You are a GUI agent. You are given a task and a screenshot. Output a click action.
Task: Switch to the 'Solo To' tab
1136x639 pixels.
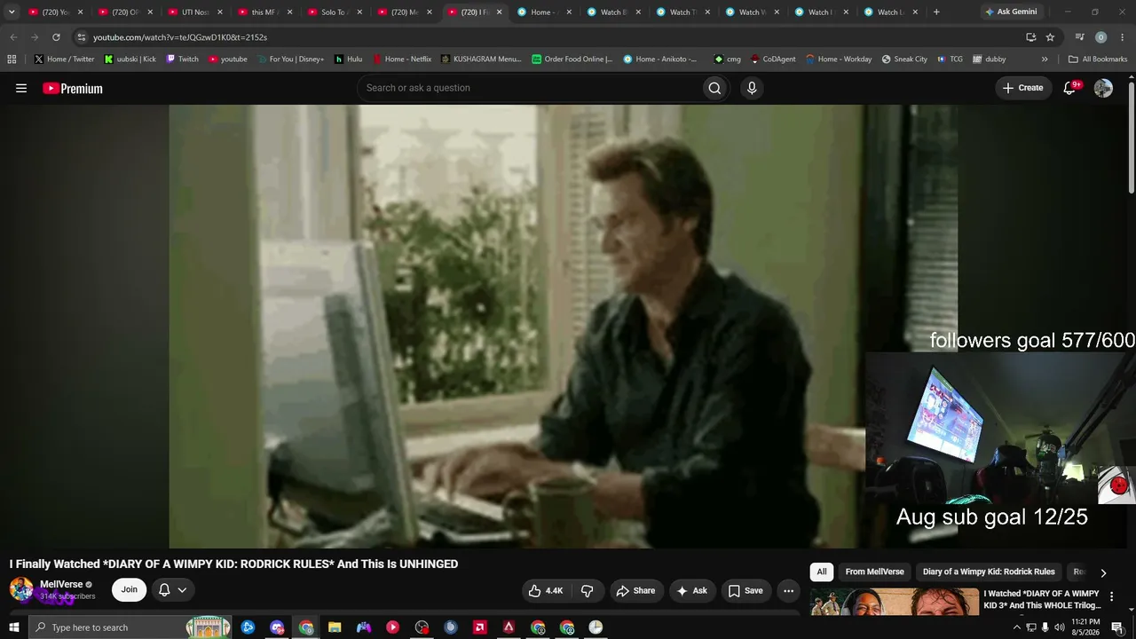coord(333,12)
